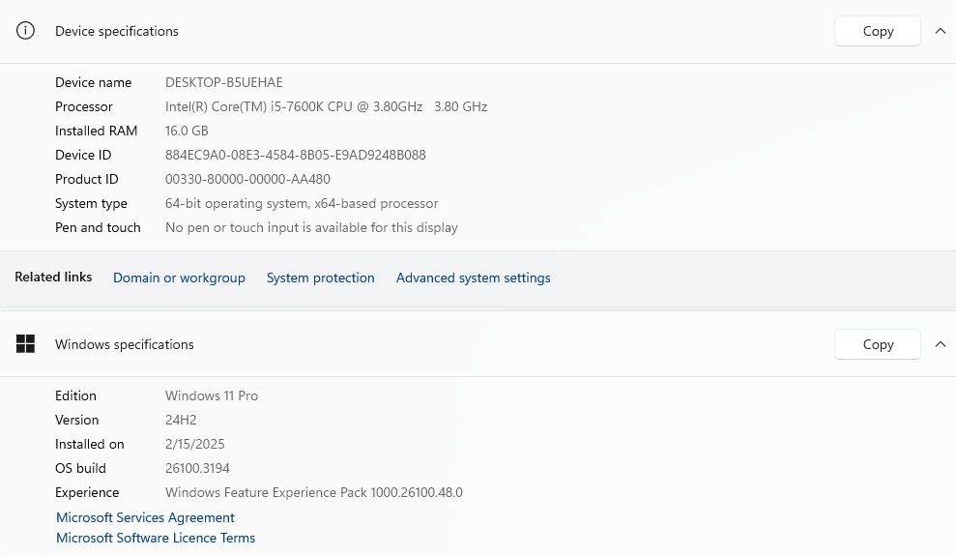Click the Edition label
The width and height of the screenshot is (956, 556).
point(75,395)
